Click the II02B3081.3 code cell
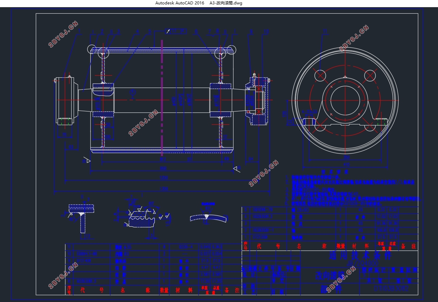This screenshot has width=438, height=302. coord(87,281)
